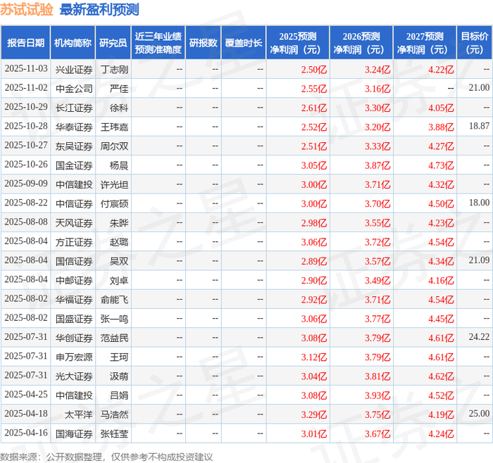493x463 pixels.
Task: Click analyst name 王玮嘉
Action: (x=114, y=127)
